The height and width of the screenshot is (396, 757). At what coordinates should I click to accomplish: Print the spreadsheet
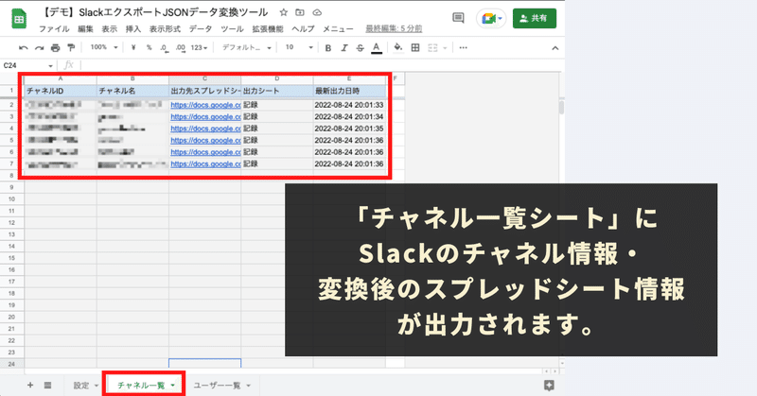56,48
